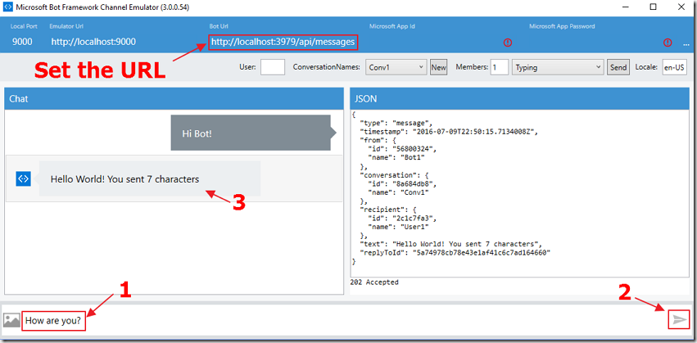Click the image attachment icon

[x=11, y=320]
